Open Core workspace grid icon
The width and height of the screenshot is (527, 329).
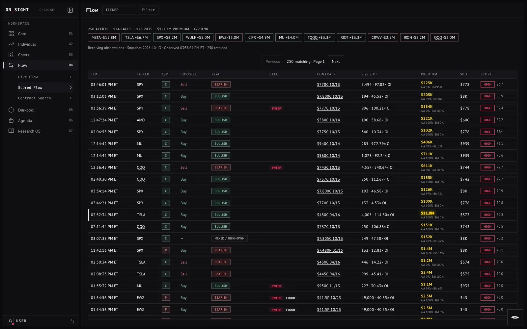pyautogui.click(x=11, y=34)
